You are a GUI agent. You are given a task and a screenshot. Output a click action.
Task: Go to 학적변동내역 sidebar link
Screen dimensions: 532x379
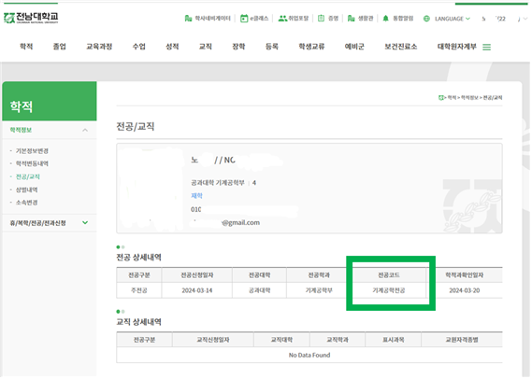[32, 164]
